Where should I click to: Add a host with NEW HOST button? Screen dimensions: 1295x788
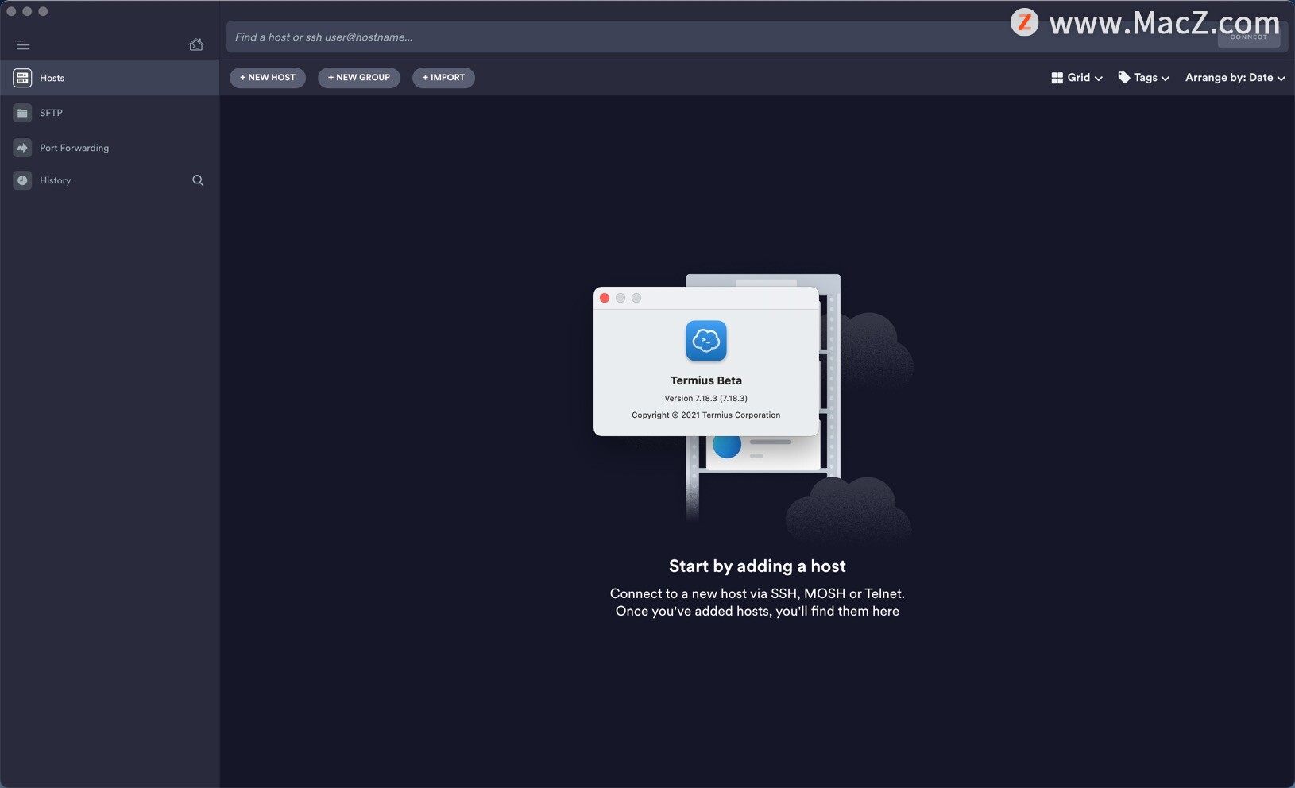268,78
